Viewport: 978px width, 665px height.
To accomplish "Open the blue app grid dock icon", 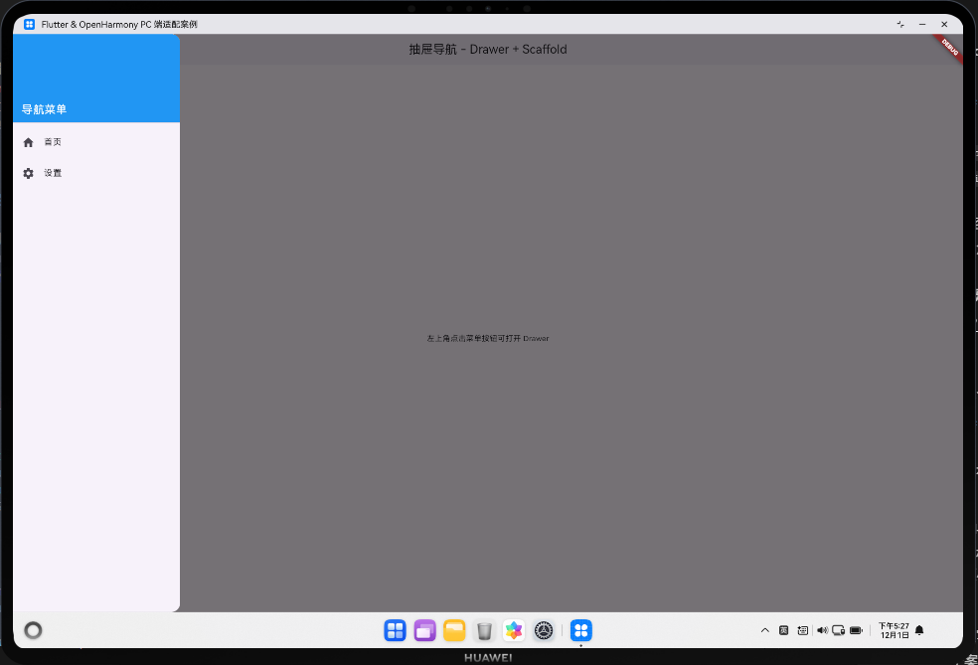I will coord(395,630).
